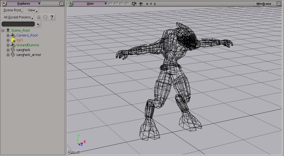Screen dimensions: 284x156
Task: Expand the sangheili node
Action: click(x=8, y=50)
